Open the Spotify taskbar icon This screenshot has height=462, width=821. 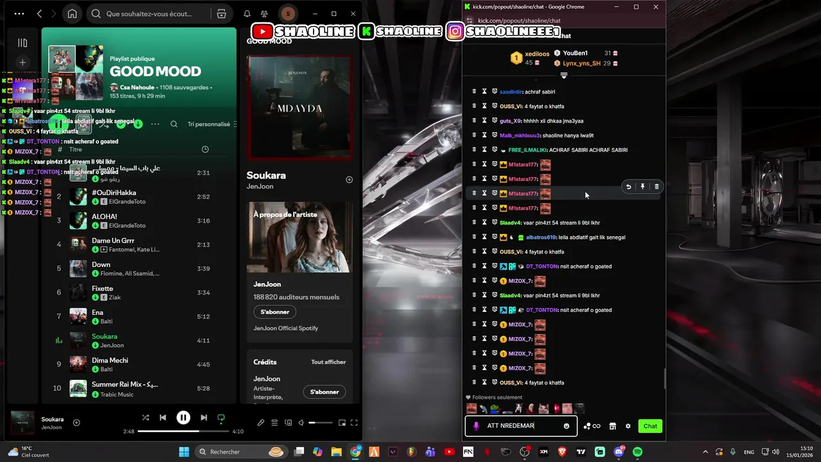pos(638,452)
